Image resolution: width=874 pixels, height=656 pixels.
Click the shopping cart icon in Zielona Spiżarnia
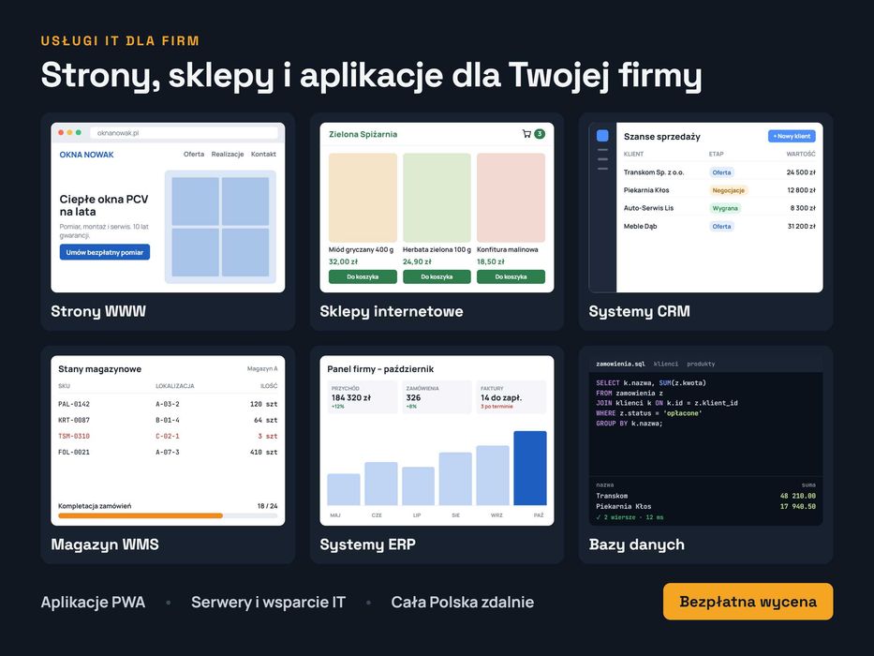pyautogui.click(x=526, y=134)
